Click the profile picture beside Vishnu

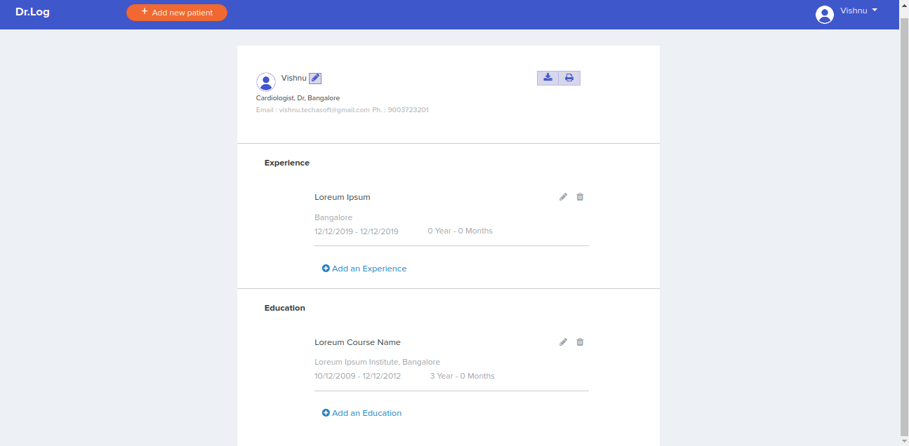click(266, 82)
